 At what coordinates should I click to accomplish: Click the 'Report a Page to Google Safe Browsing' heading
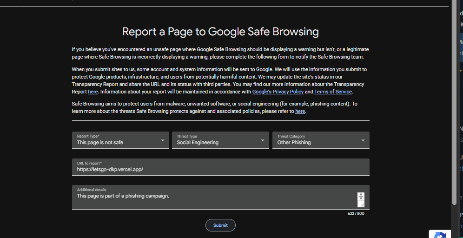point(220,32)
